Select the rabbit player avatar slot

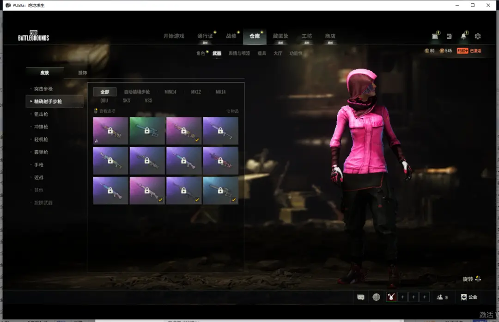point(391,297)
